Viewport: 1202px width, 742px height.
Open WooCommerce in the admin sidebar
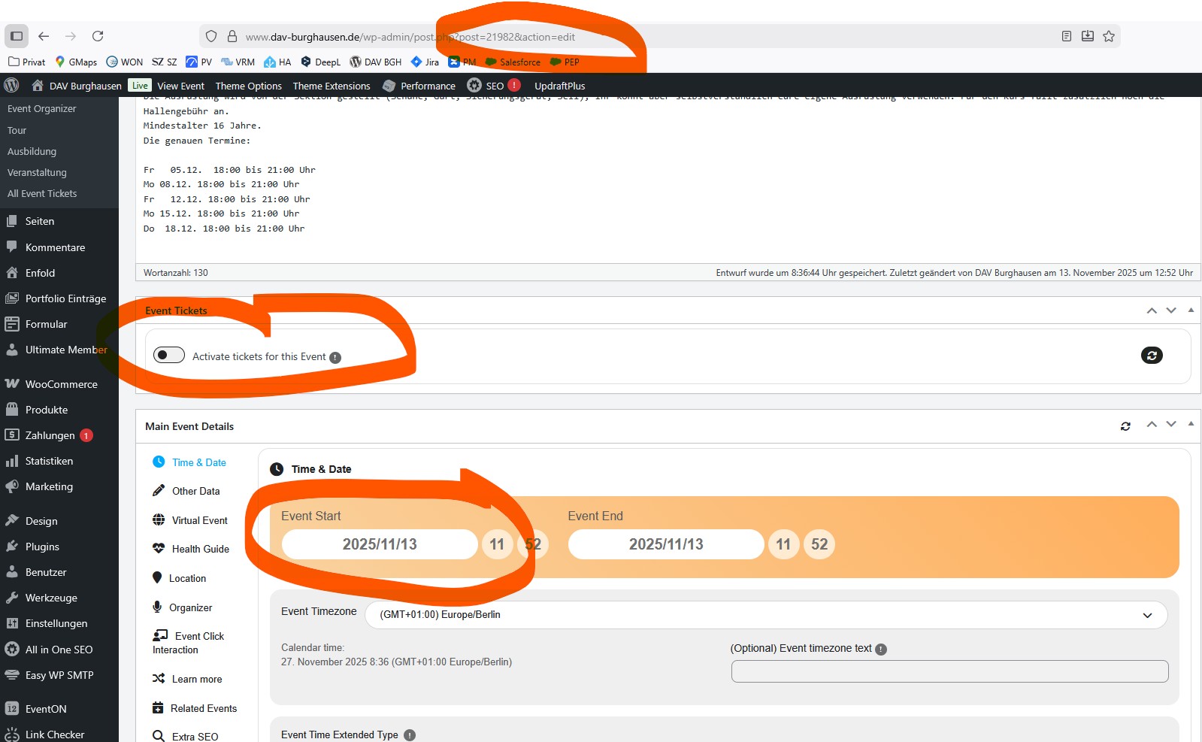click(61, 384)
